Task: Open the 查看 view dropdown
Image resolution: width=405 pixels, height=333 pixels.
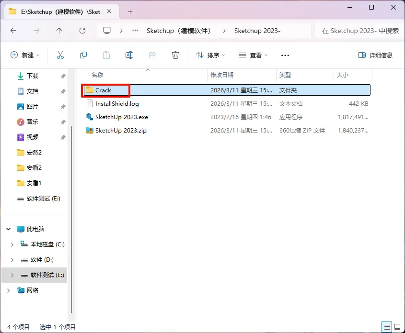Action: pyautogui.click(x=253, y=55)
